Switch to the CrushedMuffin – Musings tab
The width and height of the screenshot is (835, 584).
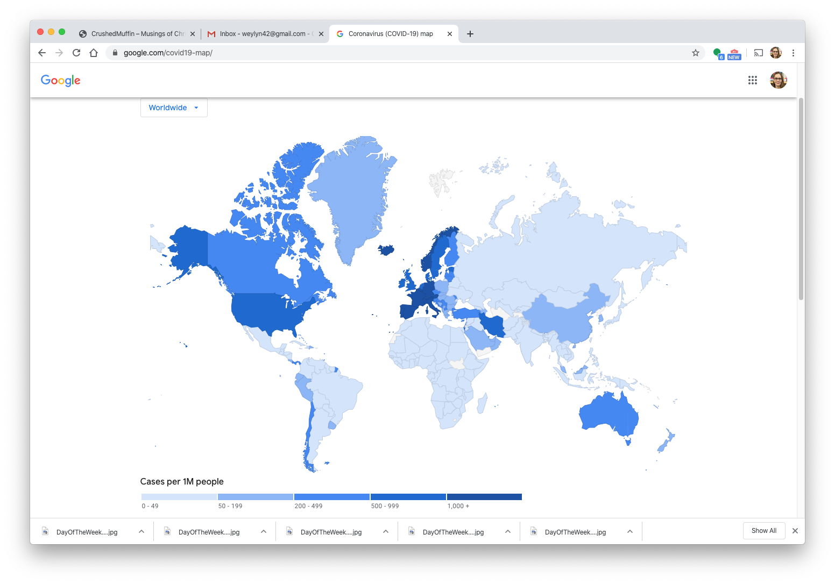(x=137, y=34)
